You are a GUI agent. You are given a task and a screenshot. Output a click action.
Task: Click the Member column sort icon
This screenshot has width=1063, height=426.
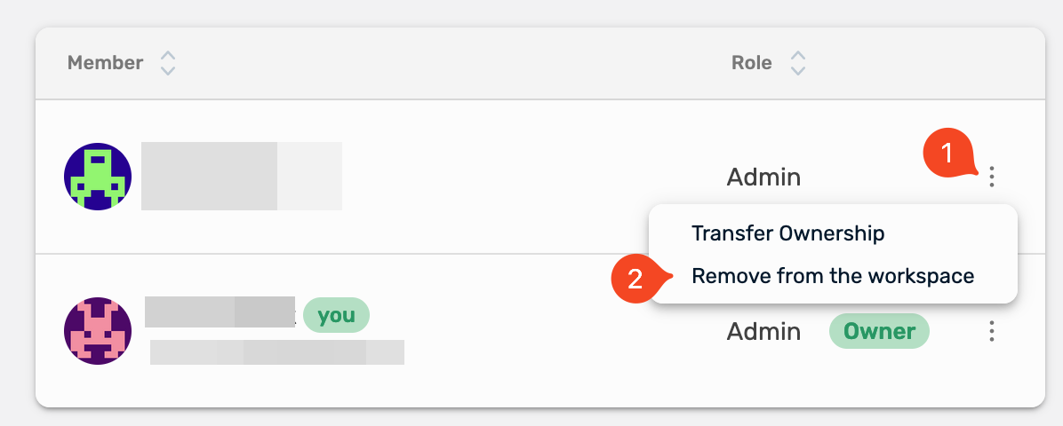tap(167, 63)
